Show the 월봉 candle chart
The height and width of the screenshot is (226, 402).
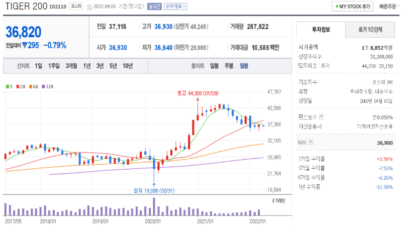244,66
